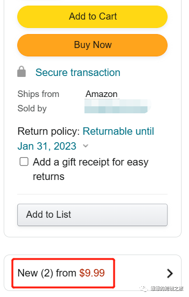Click Amazon next to Ships from
189x297 pixels.
click(x=101, y=94)
